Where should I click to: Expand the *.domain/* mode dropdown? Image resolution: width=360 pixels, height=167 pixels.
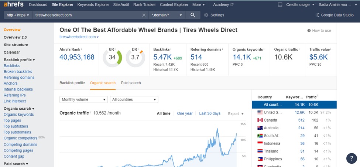tap(167, 15)
